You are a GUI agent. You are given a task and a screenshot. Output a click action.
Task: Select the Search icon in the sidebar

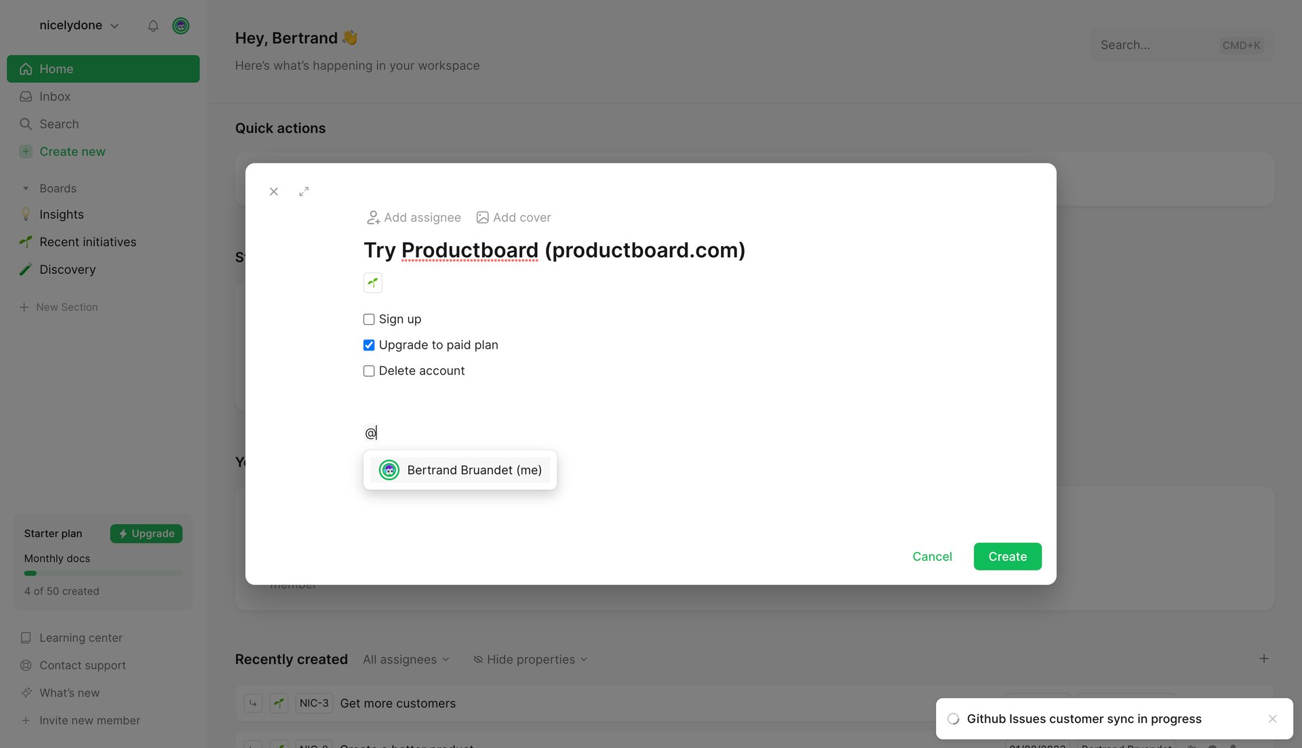(x=26, y=124)
